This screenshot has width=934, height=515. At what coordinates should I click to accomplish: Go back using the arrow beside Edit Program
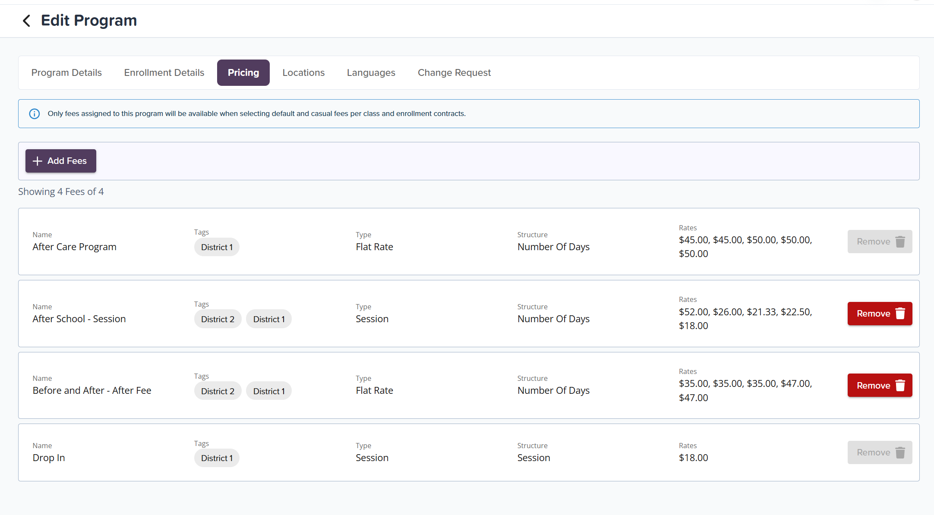click(26, 21)
